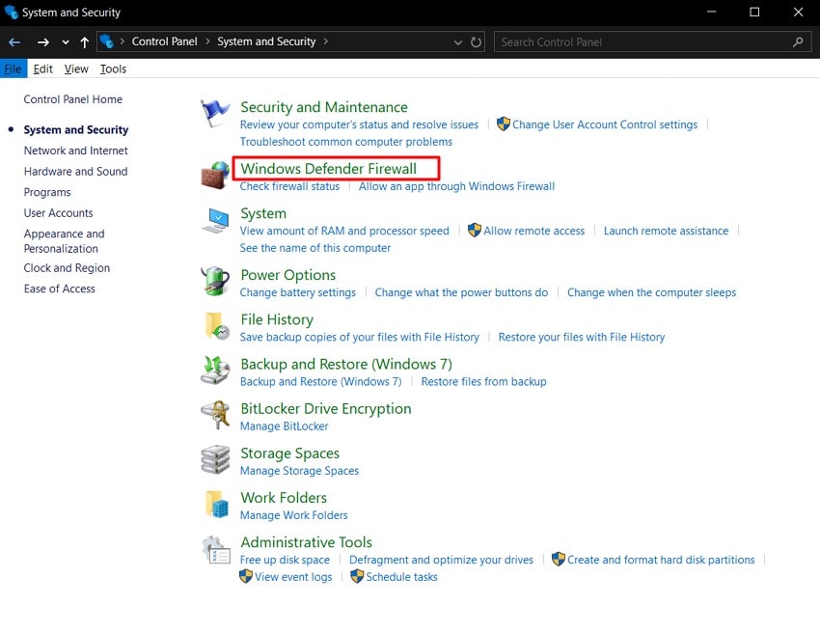Click Launch remote assistance
820x632 pixels.
tap(667, 231)
